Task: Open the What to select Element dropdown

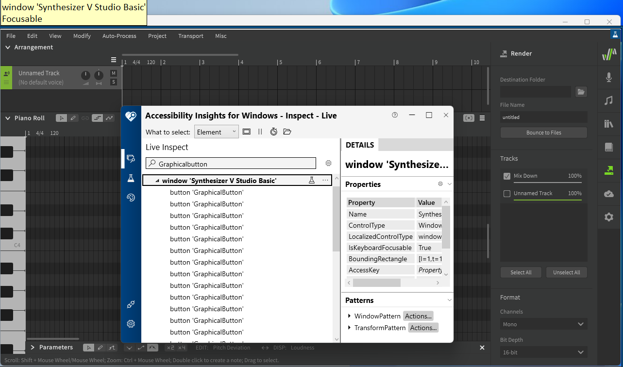Action: [217, 132]
